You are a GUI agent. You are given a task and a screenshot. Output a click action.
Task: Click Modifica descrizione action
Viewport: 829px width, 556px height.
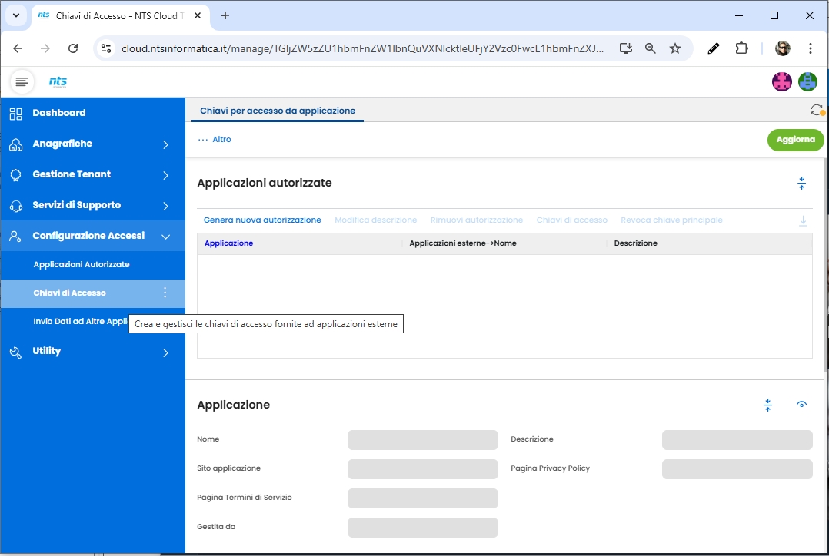pyautogui.click(x=375, y=220)
